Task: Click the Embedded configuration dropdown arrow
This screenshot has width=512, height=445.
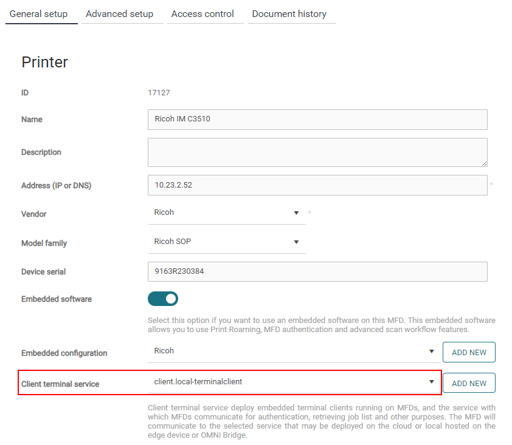Action: [431, 351]
